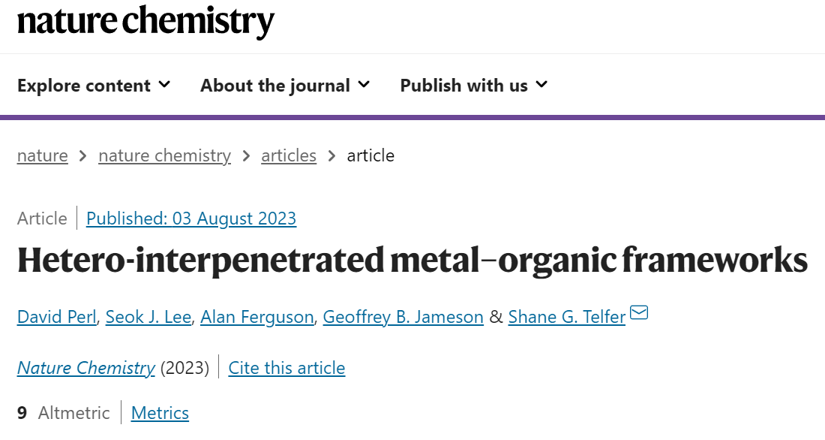Click the email envelope icon beside Shane G. Telfer
The image size is (825, 440).
coord(639,312)
